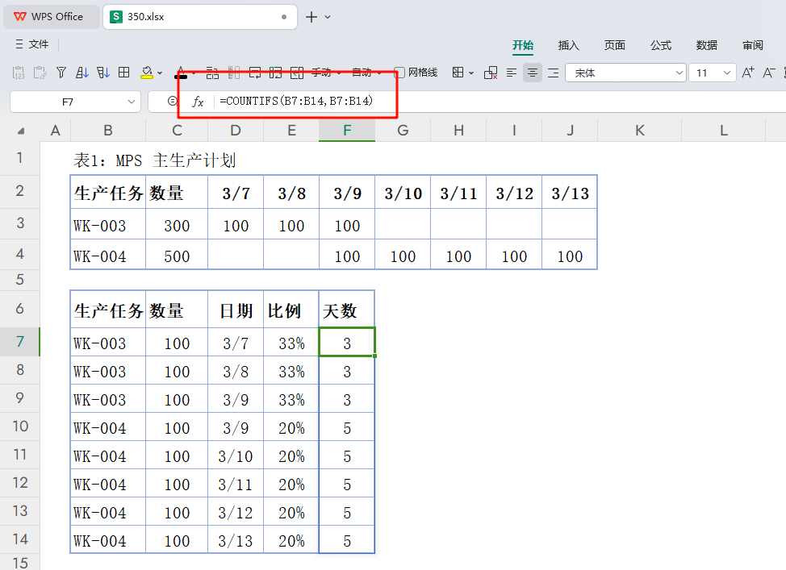Align text right

click(554, 73)
